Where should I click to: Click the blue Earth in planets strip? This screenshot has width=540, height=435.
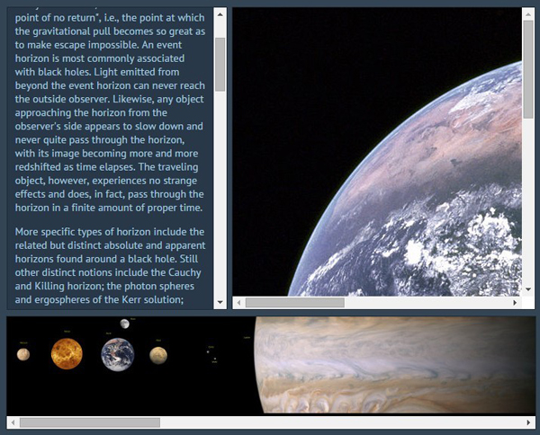tap(117, 354)
